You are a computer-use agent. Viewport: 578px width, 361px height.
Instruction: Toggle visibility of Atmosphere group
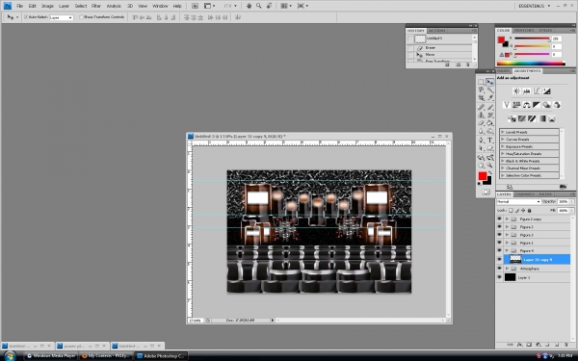499,269
